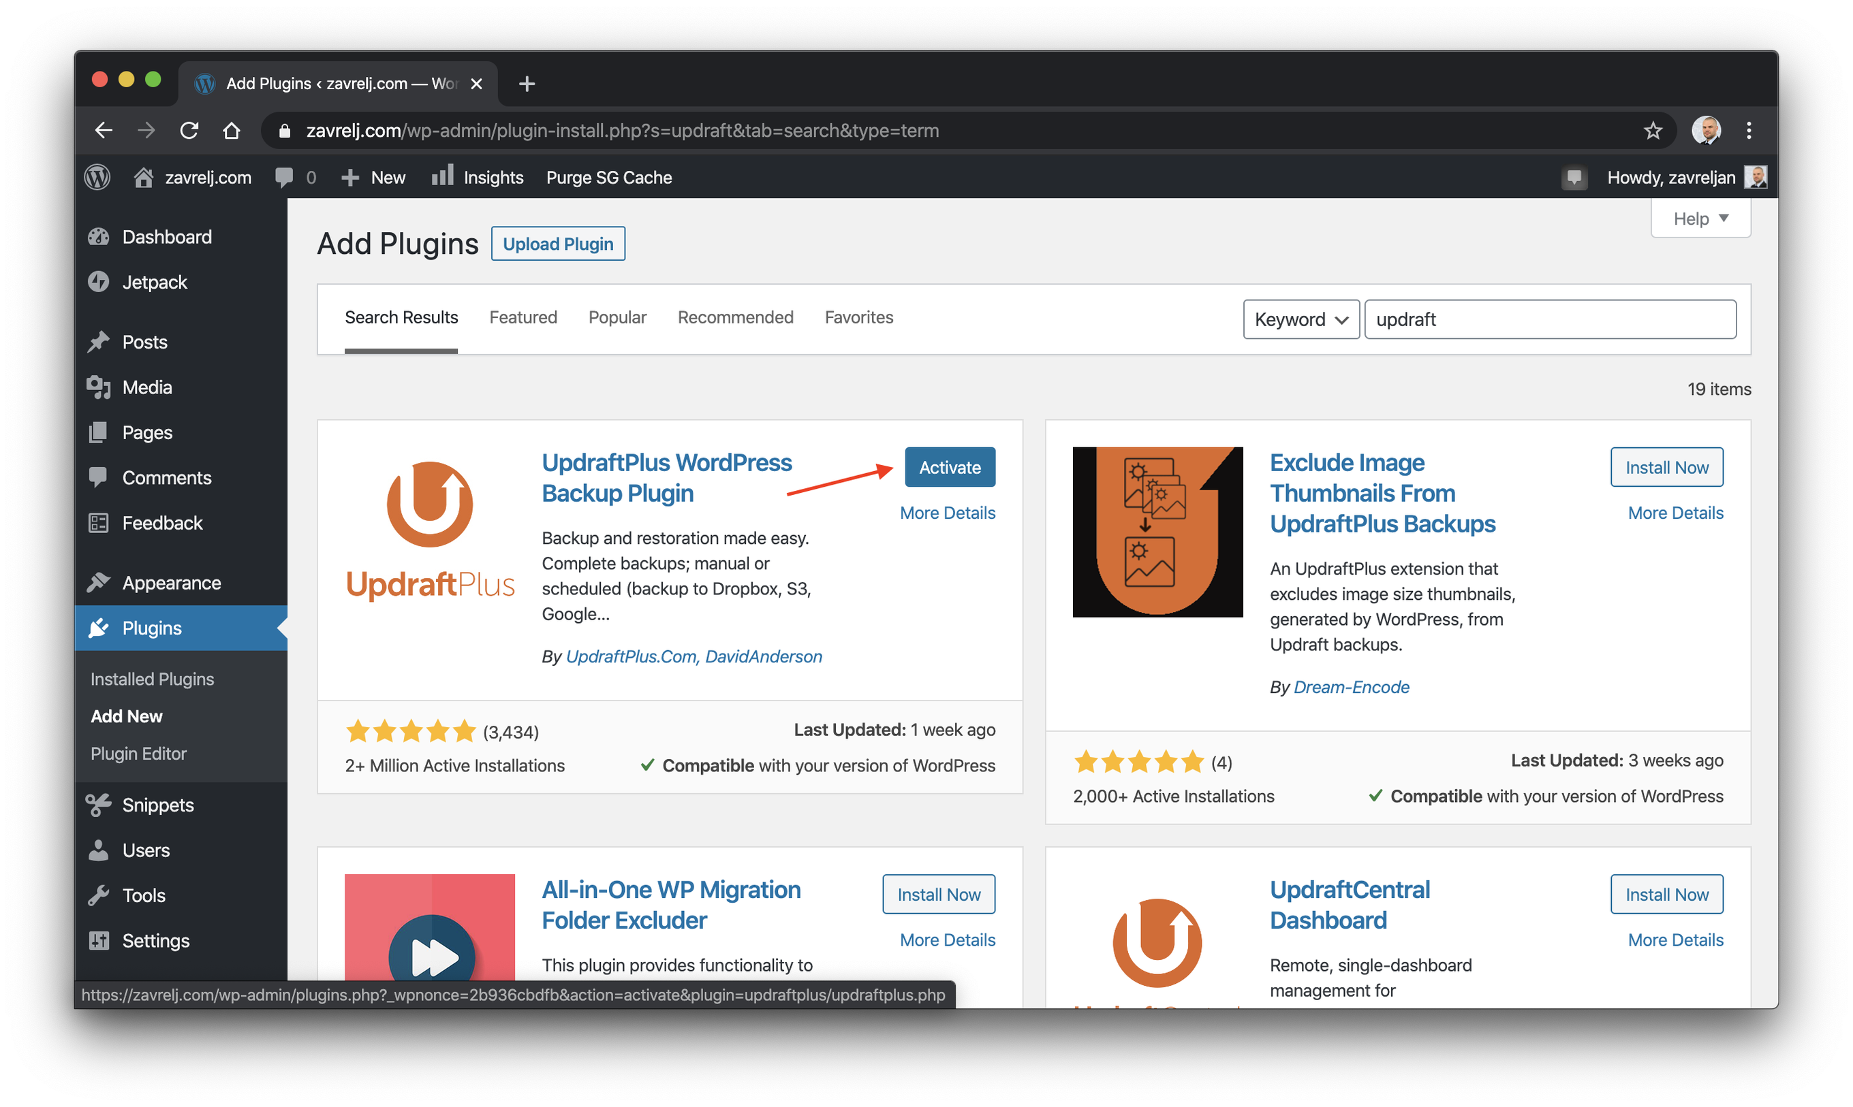Screen dimensions: 1853x1107
Task: Click the WordPress logo in admin bar
Action: click(x=98, y=178)
